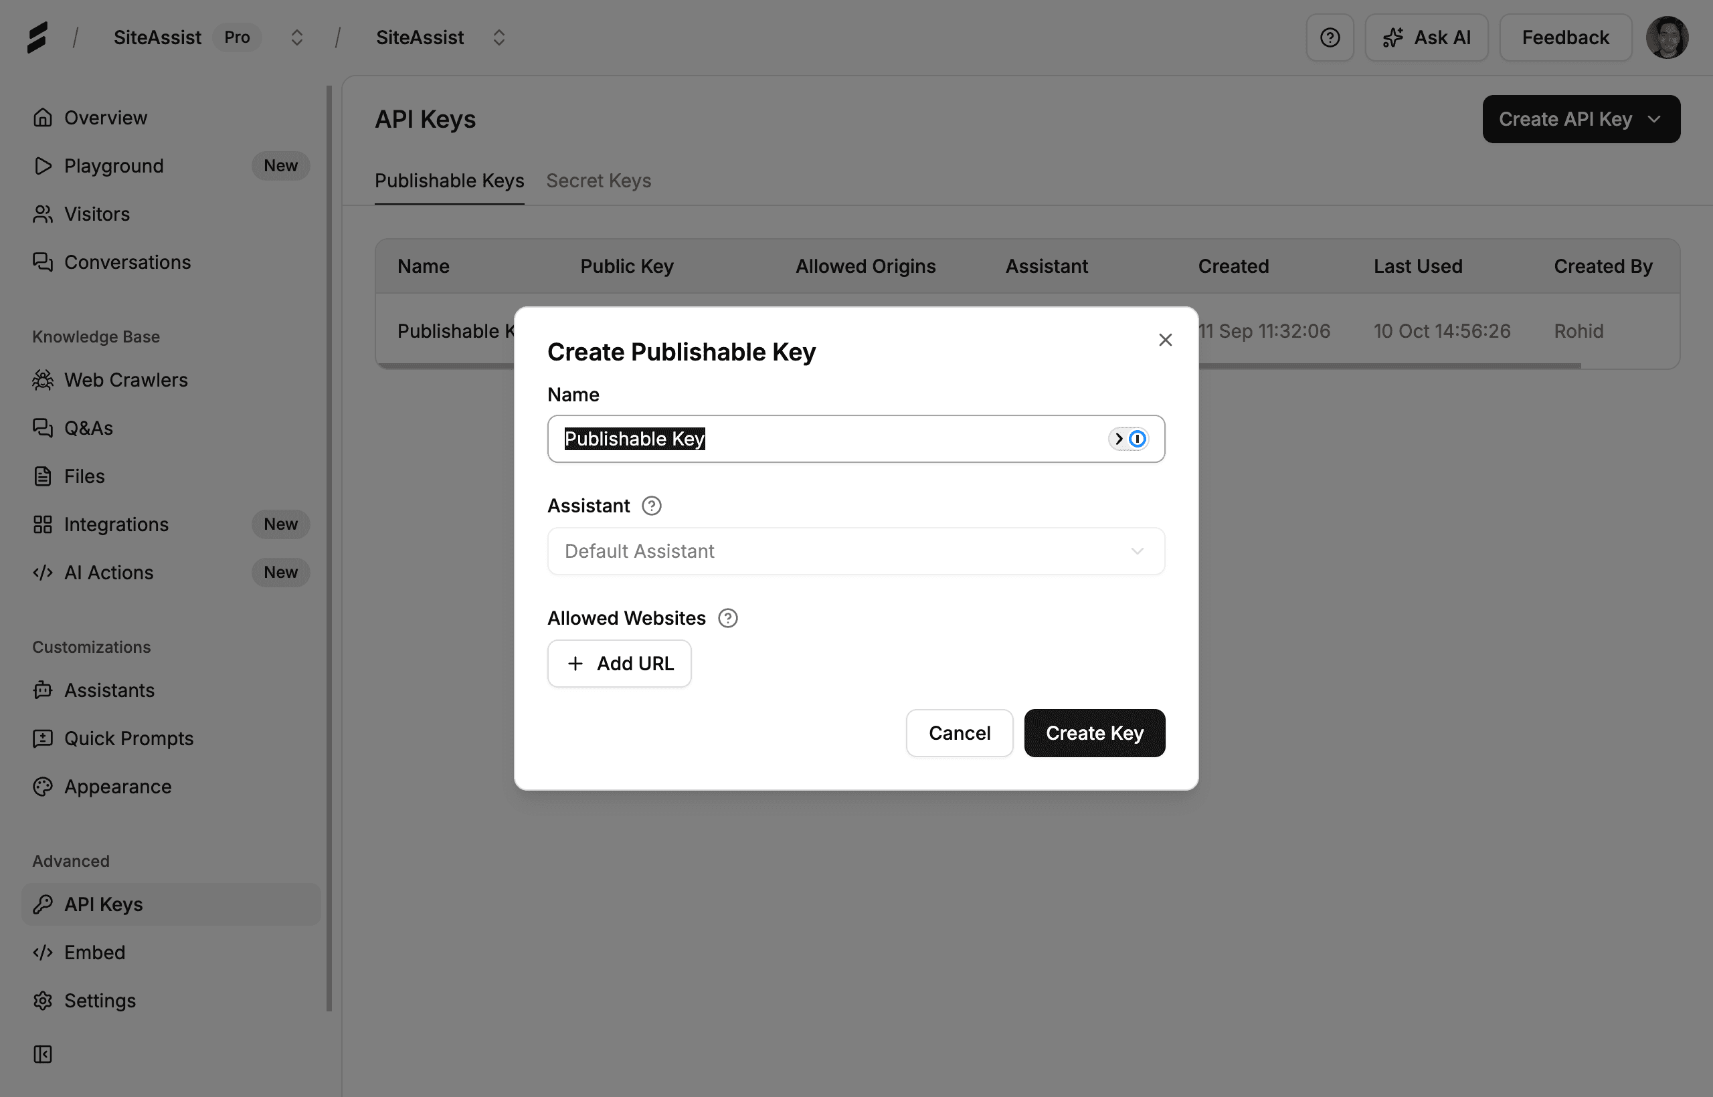The image size is (1713, 1097).
Task: Click the Visitors icon
Action: coord(42,213)
